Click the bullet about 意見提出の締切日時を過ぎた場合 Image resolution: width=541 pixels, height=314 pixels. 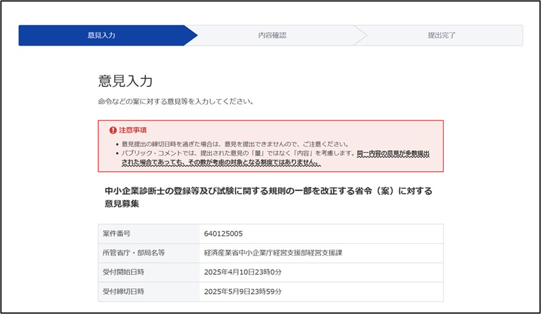[236, 144]
